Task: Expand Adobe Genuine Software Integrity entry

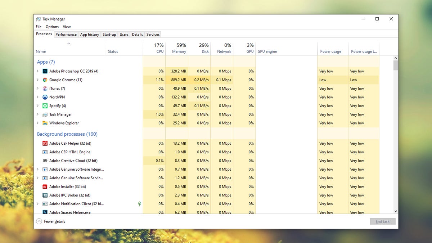Action: point(37,169)
